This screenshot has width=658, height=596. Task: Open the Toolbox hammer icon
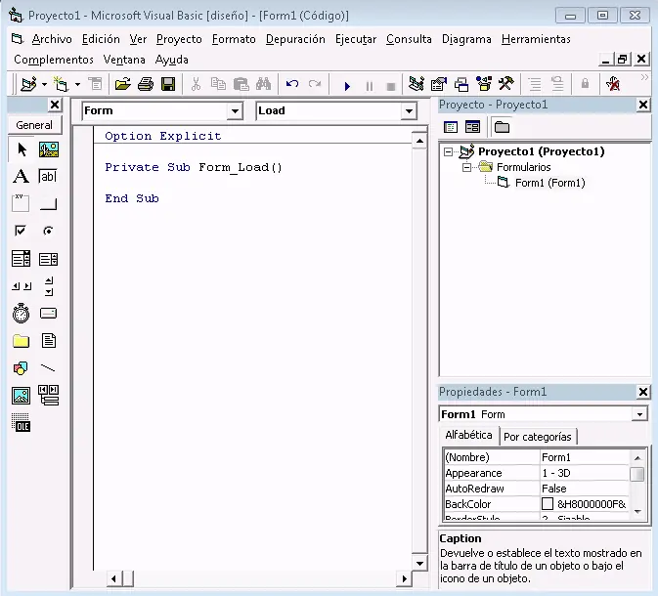(506, 84)
